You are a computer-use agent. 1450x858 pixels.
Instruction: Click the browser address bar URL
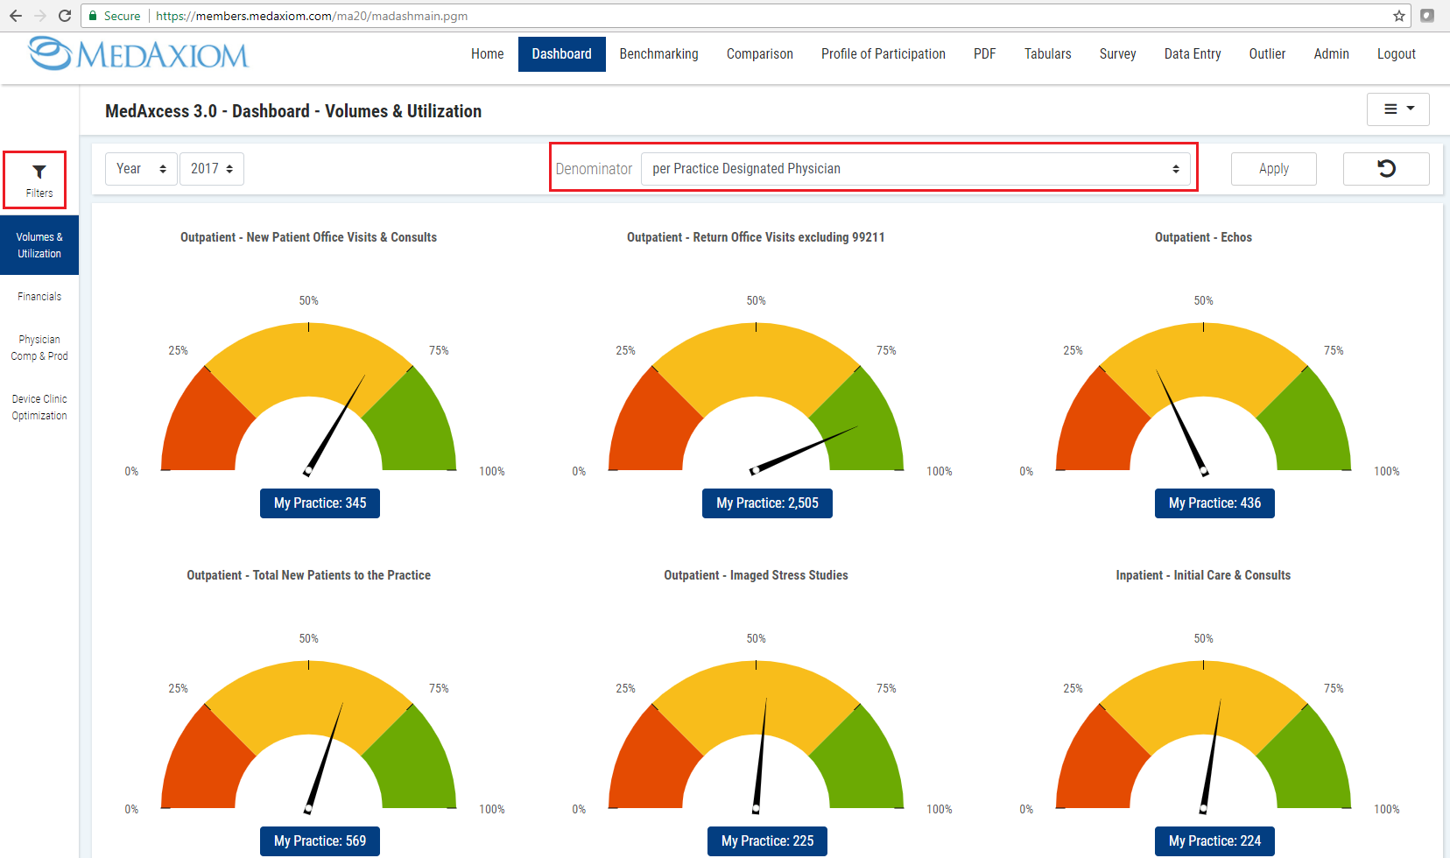394,16
